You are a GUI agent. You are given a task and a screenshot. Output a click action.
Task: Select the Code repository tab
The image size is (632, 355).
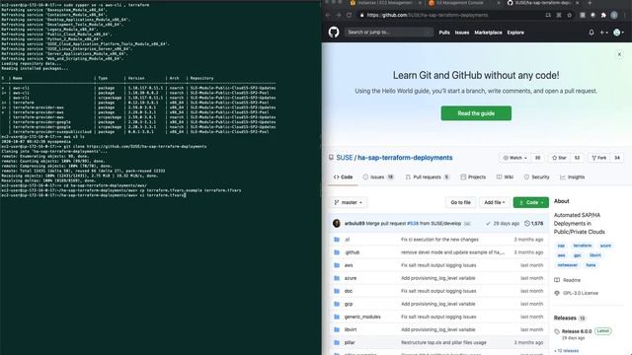[x=343, y=177]
